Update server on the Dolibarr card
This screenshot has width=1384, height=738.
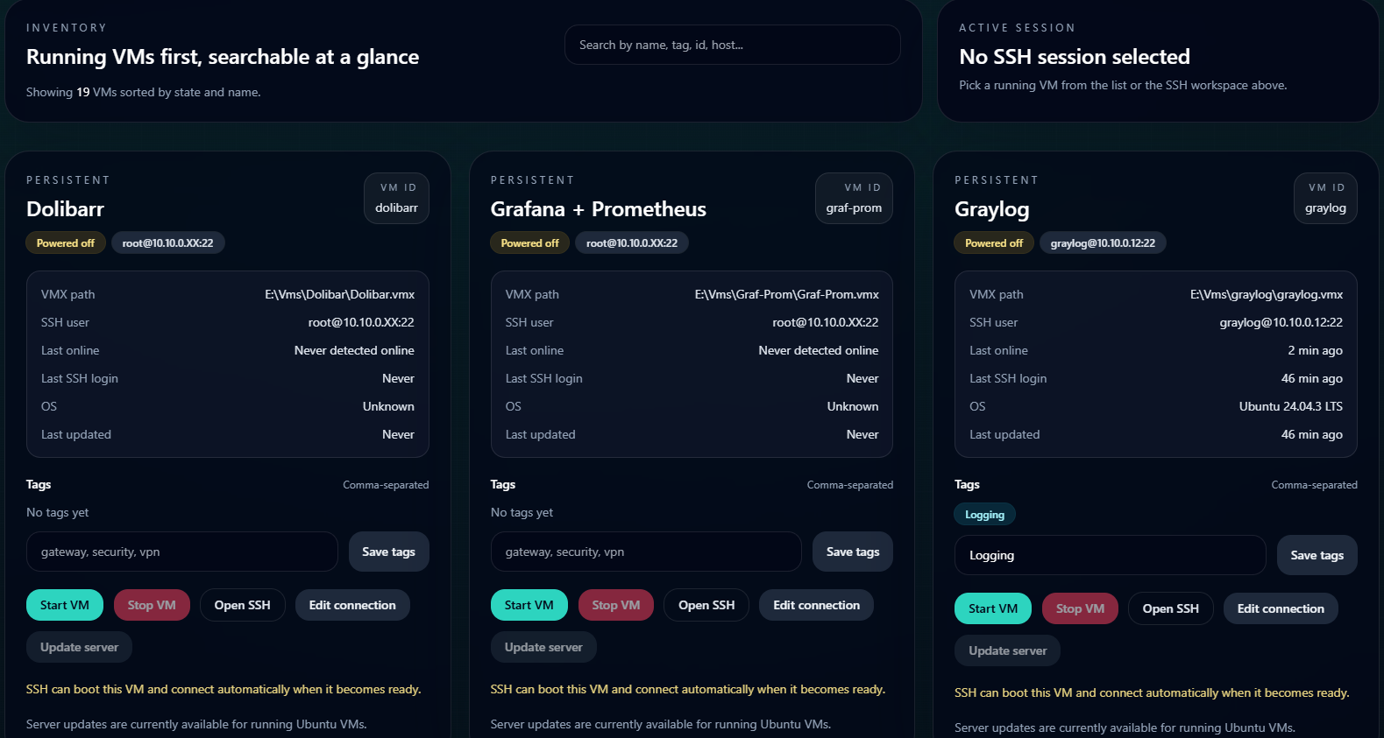(79, 647)
